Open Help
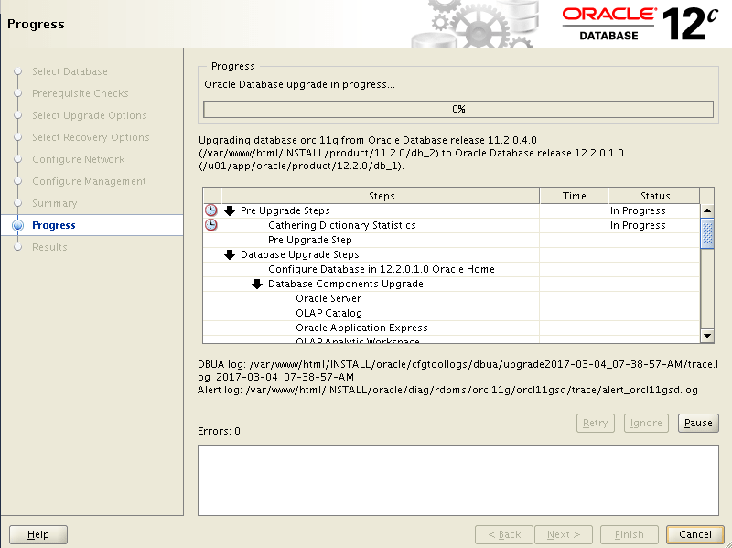Image resolution: width=732 pixels, height=548 pixels. click(38, 534)
